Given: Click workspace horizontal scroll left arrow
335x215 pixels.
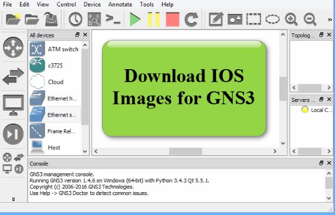Looking at the screenshot, I should (x=96, y=151).
